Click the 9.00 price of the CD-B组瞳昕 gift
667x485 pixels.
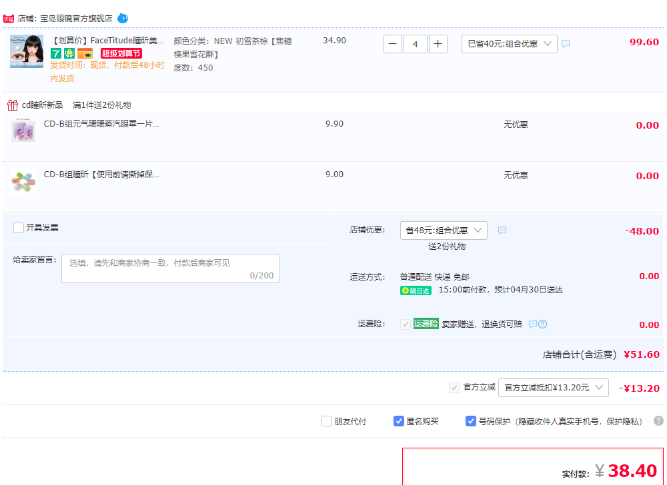pos(334,175)
